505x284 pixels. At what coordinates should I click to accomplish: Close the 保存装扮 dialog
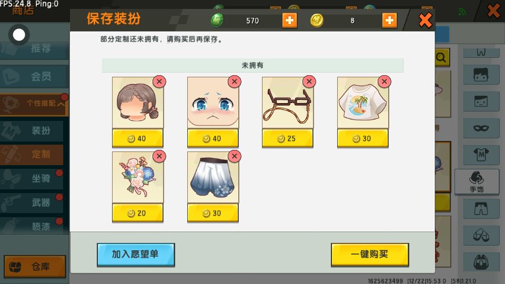click(425, 21)
